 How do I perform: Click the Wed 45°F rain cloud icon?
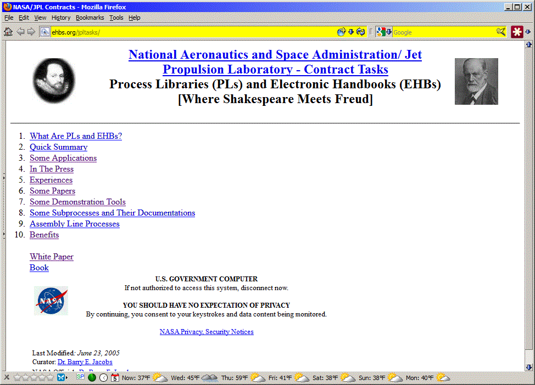pyautogui.click(x=209, y=377)
